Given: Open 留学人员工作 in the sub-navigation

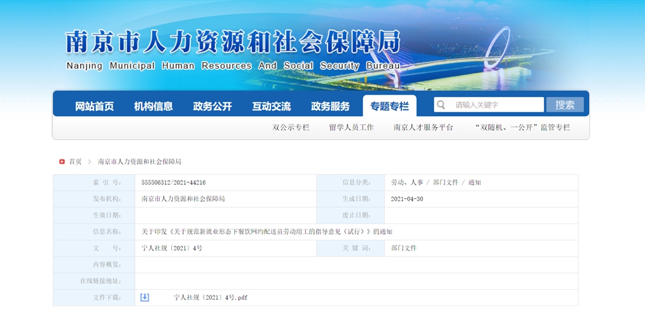Looking at the screenshot, I should pyautogui.click(x=351, y=128).
